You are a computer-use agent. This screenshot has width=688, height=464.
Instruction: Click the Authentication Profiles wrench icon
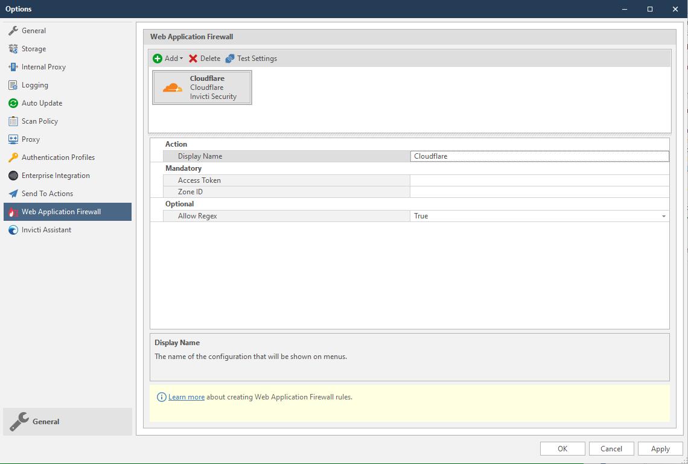12,157
